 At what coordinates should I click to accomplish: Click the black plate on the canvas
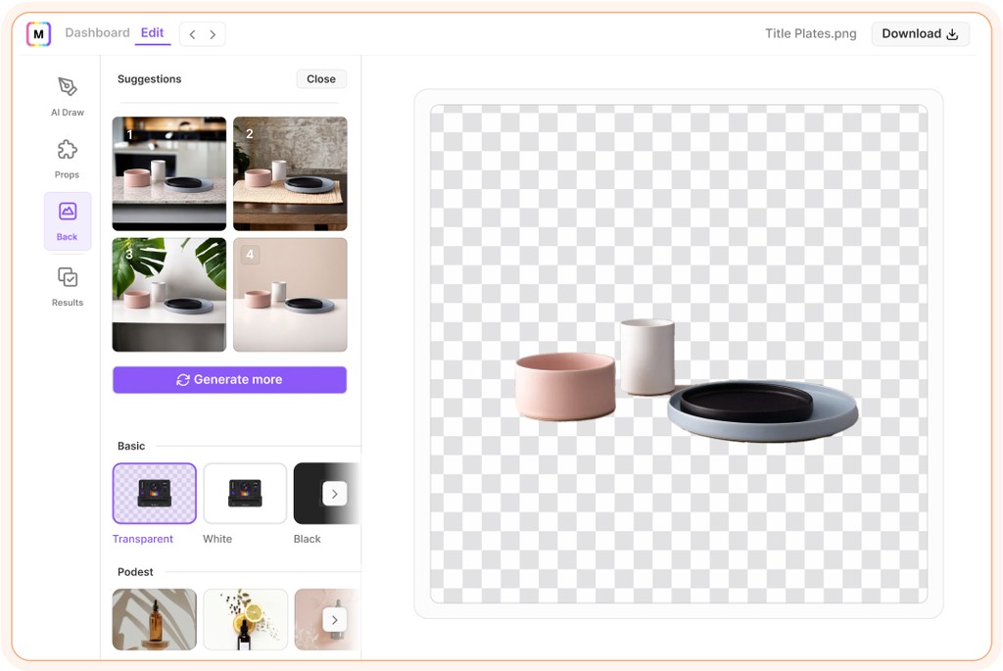point(745,402)
